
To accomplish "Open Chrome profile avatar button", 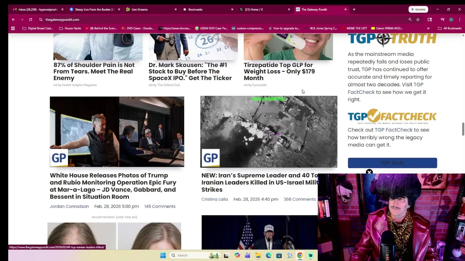I will coord(451,20).
